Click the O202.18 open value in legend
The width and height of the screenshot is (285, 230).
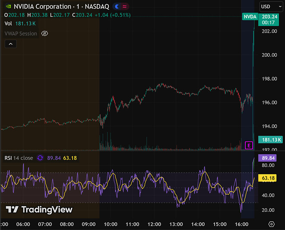click(15, 15)
